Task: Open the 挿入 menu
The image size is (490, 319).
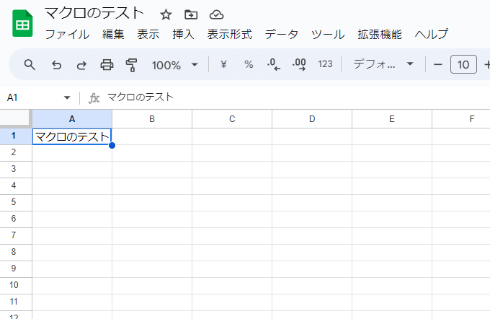Action: 183,34
